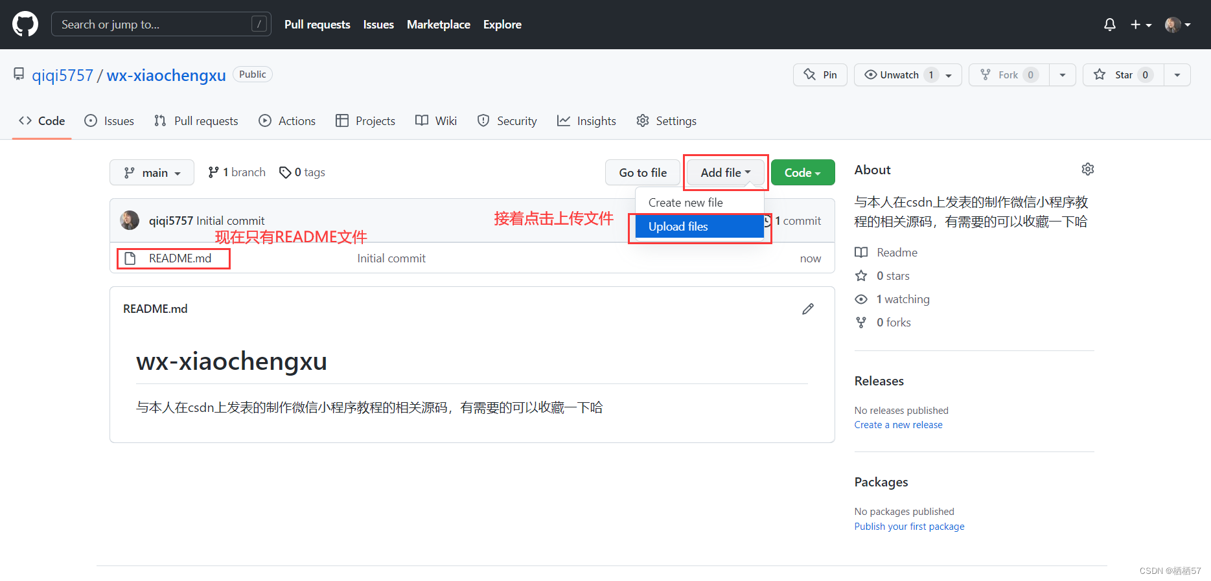Viewport: 1211px width, 581px height.
Task: Click Publish your first package
Action: coord(909,527)
